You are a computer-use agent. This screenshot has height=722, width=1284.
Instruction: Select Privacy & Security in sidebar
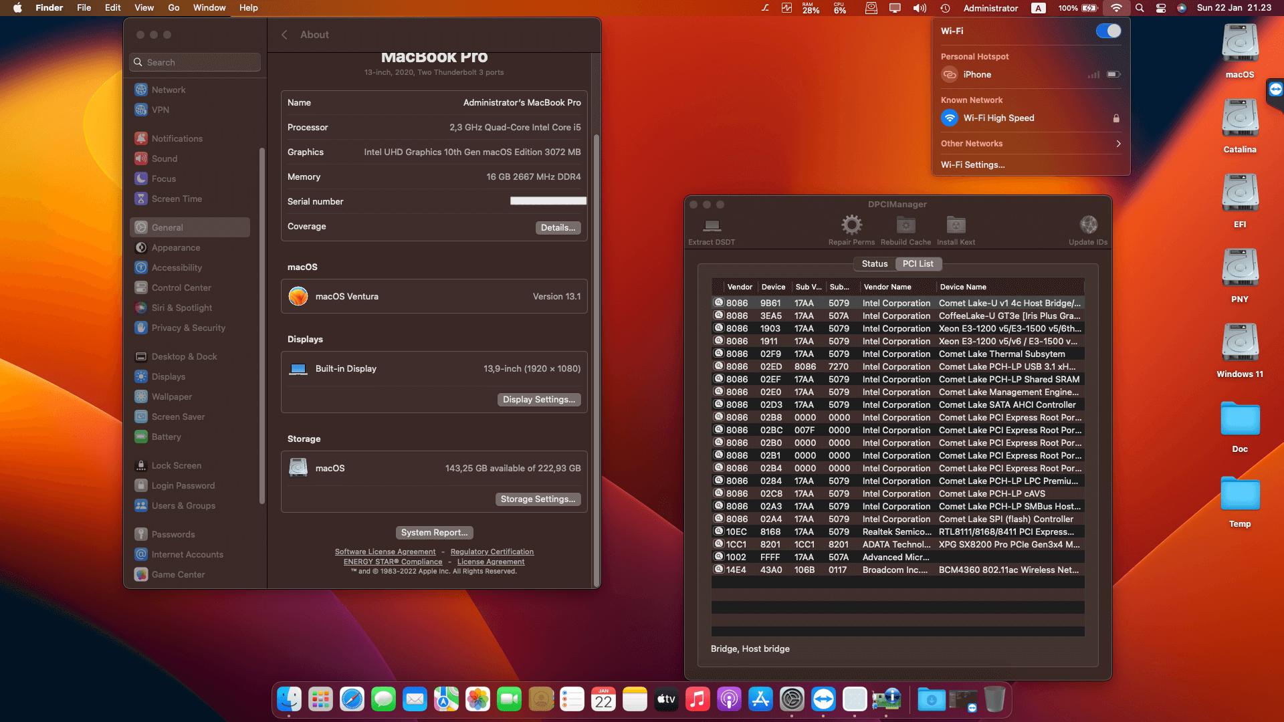click(x=189, y=328)
